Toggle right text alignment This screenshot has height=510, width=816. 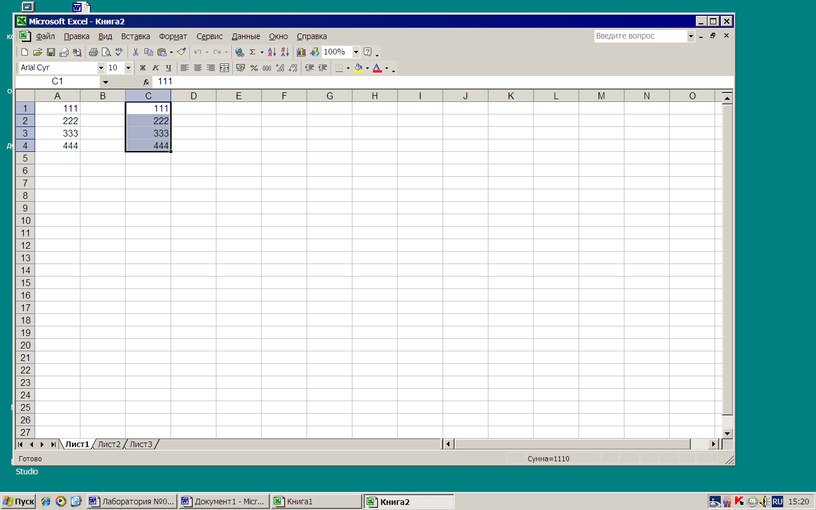tap(211, 68)
